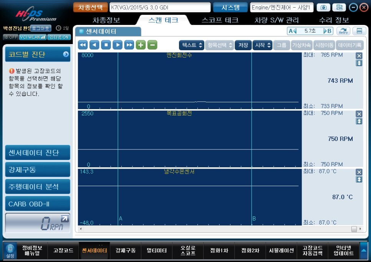Click the VCI:WLAN signal status indicator
Viewport: 371px width, 262px height.
tap(33, 37)
